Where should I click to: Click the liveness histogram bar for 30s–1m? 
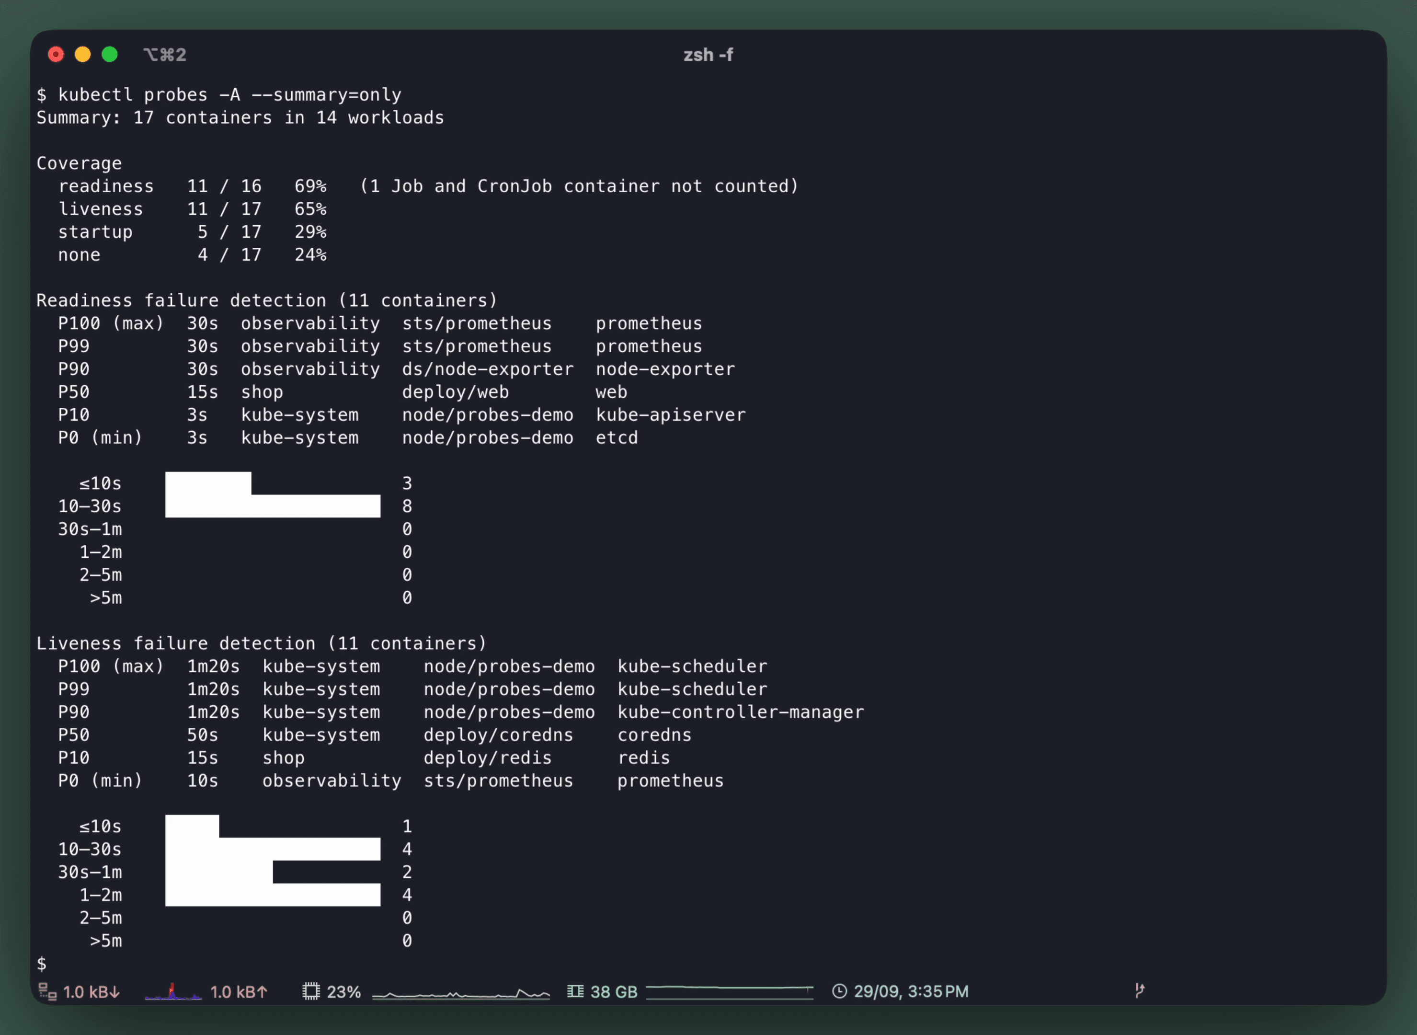click(x=219, y=872)
